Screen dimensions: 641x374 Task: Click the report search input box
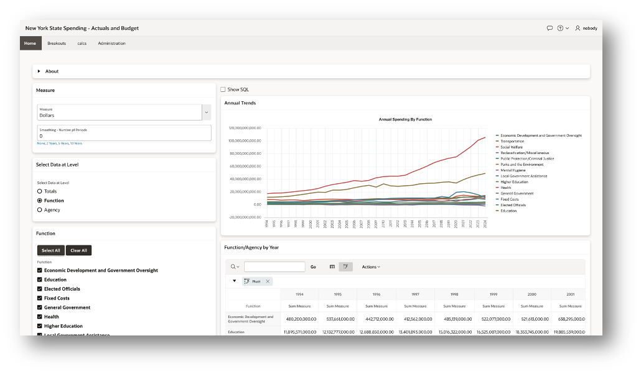tap(274, 267)
